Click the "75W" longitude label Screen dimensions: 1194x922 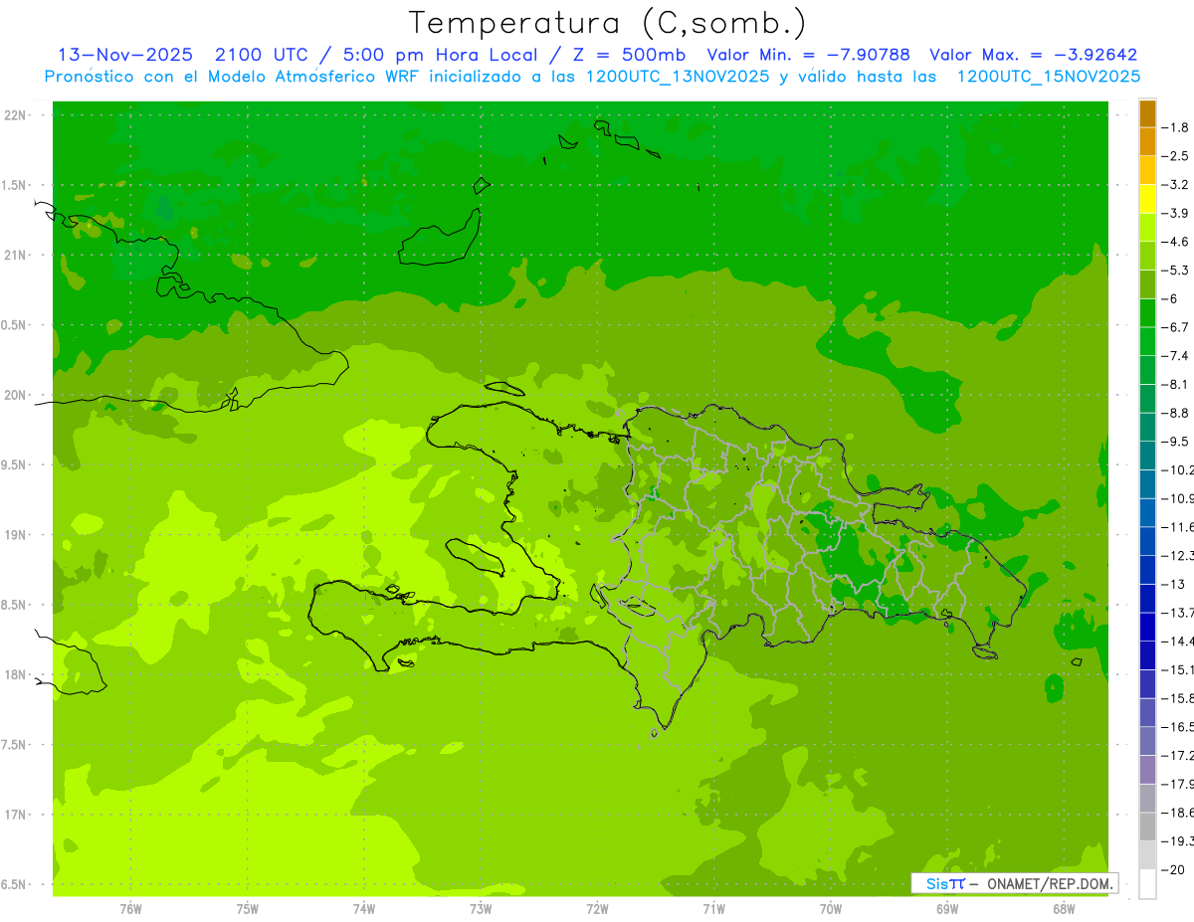pos(247,909)
